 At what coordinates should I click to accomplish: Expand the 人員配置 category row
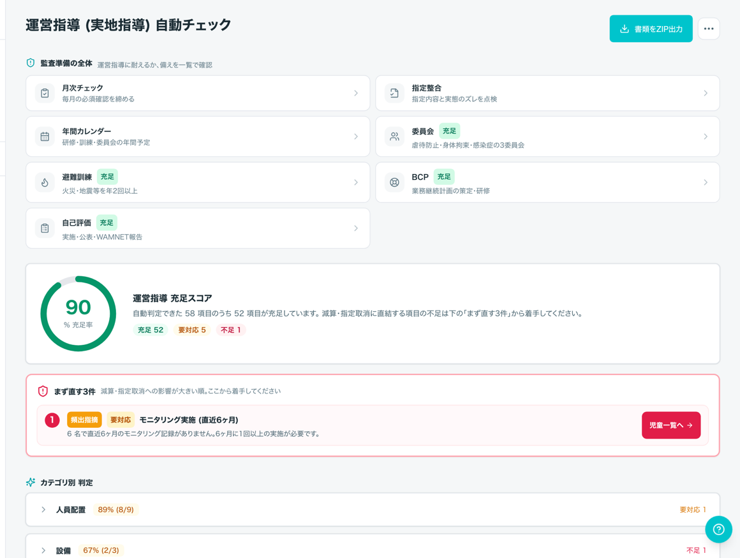tap(373, 510)
